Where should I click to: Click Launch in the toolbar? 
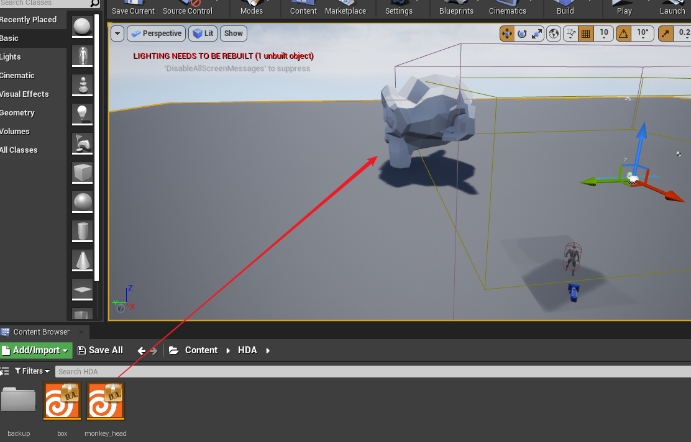coord(672,8)
